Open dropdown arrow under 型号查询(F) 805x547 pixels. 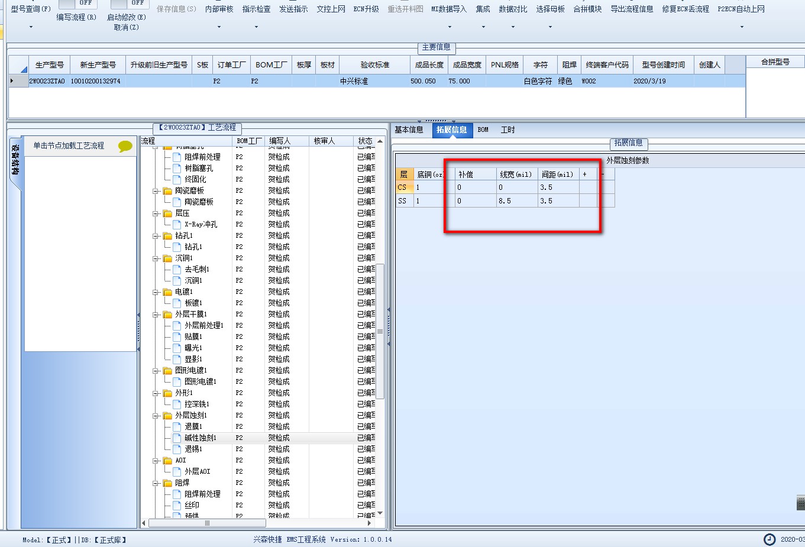coord(31,27)
